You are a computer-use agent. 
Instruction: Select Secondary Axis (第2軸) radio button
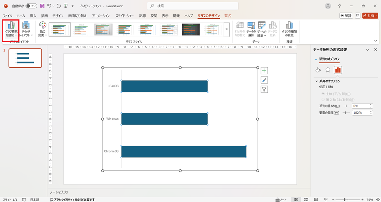coord(323,99)
